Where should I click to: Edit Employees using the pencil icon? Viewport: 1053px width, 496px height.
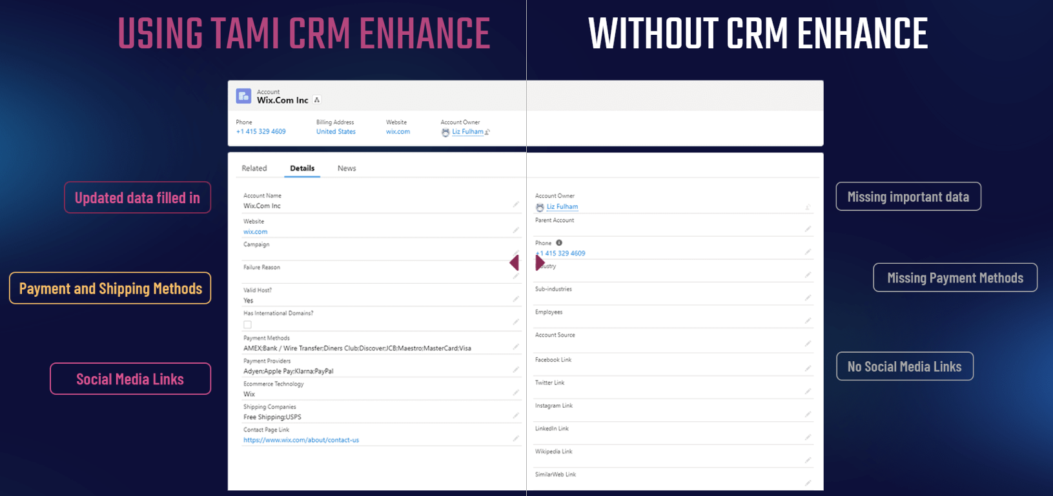click(x=808, y=321)
